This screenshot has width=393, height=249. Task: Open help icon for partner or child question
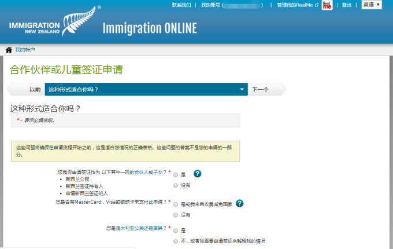pyautogui.click(x=197, y=173)
